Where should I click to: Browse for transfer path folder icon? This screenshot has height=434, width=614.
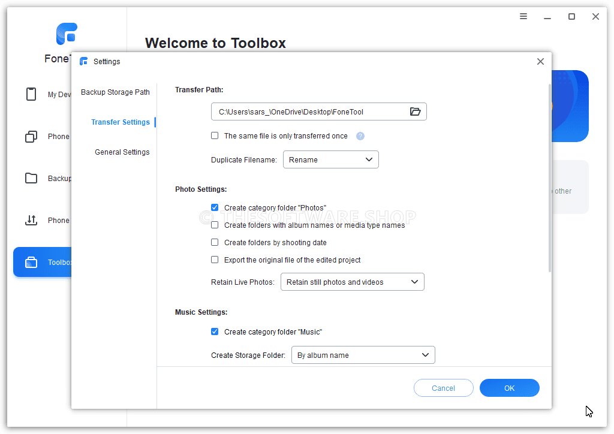(x=415, y=112)
